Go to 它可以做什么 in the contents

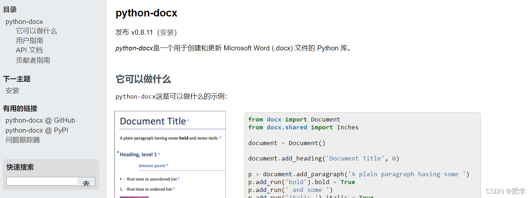[36, 31]
